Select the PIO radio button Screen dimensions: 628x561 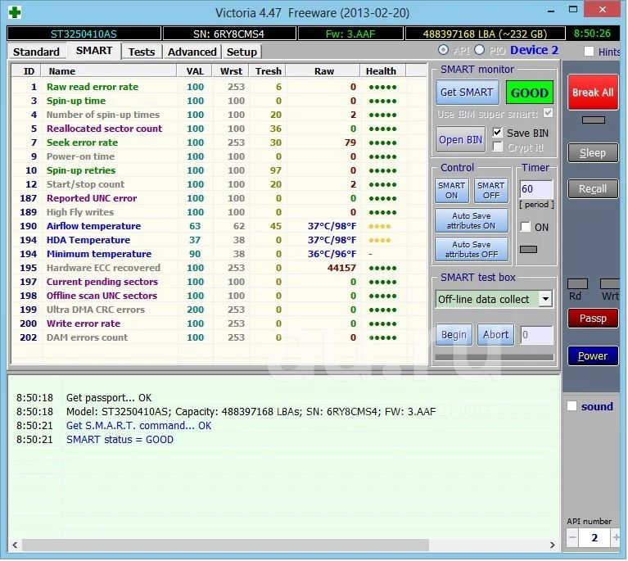coord(480,50)
